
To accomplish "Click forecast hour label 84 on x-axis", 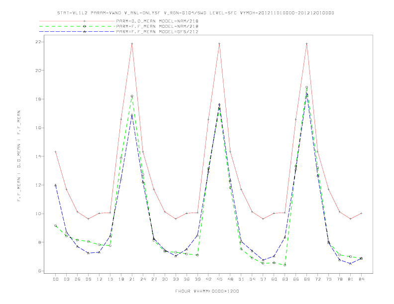I will 361,279.
